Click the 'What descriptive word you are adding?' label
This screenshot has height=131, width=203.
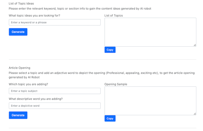tap(36, 99)
